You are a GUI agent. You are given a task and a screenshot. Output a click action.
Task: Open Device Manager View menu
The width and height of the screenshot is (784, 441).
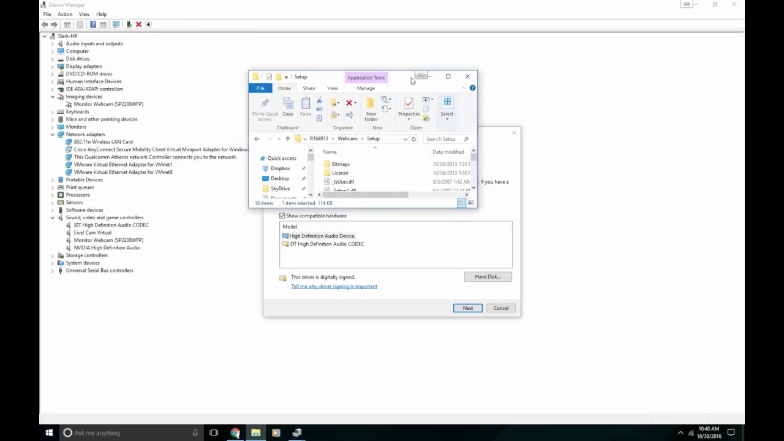[x=84, y=14]
